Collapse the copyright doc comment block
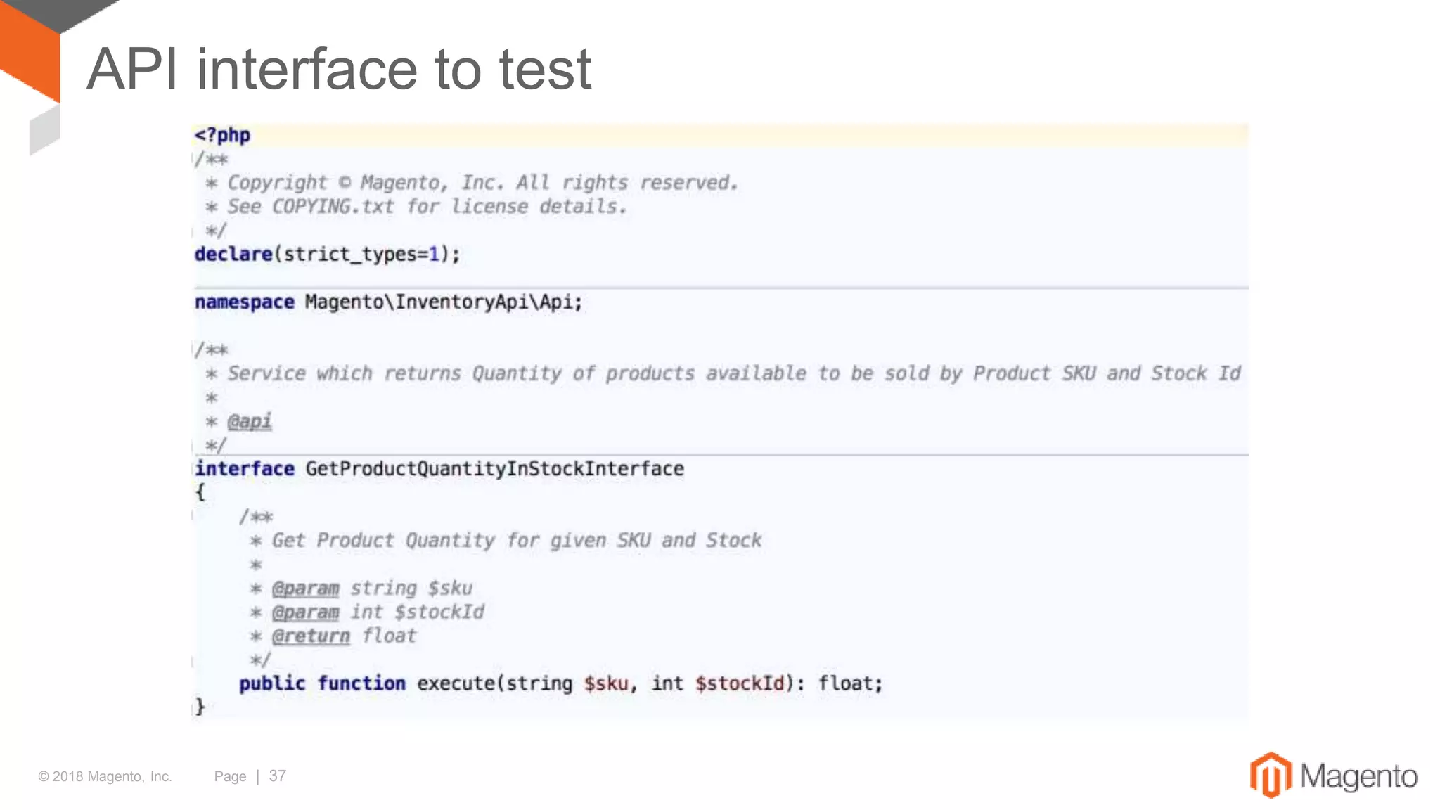1440x810 pixels. tap(193, 160)
